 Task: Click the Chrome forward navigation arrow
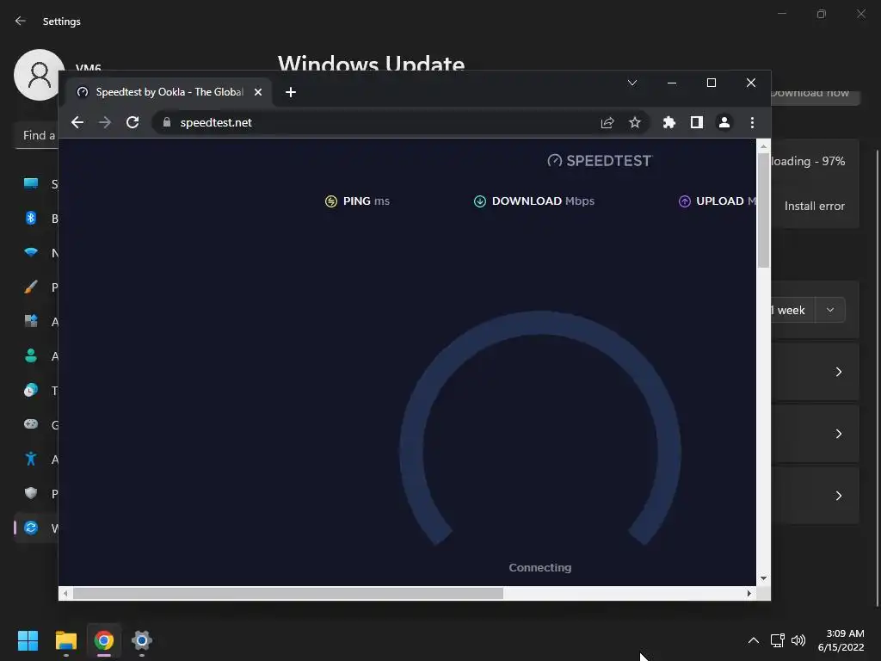click(105, 122)
